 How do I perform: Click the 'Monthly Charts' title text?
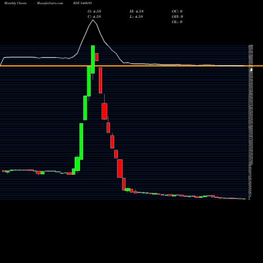15,3
